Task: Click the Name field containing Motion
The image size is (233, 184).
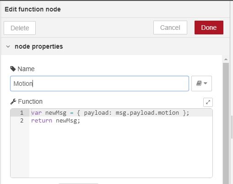Action: click(99, 84)
